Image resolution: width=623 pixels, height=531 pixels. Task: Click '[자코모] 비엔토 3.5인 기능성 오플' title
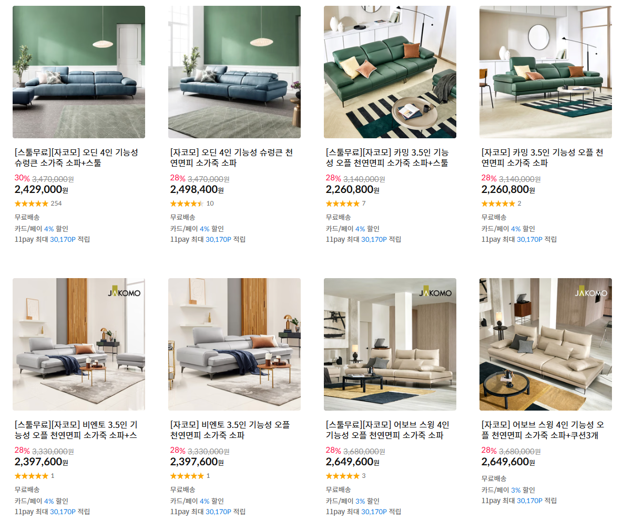pyautogui.click(x=230, y=430)
